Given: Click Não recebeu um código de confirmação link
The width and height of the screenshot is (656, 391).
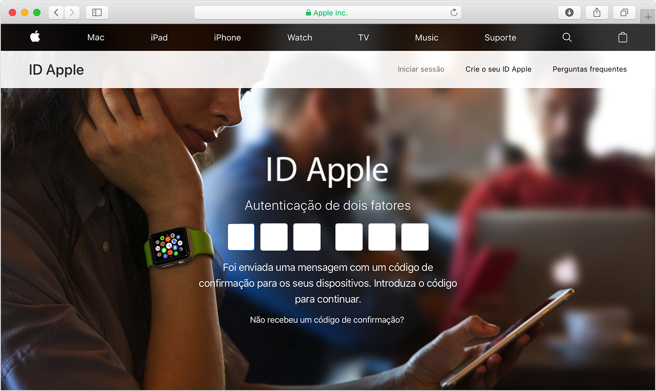Looking at the screenshot, I should (327, 320).
